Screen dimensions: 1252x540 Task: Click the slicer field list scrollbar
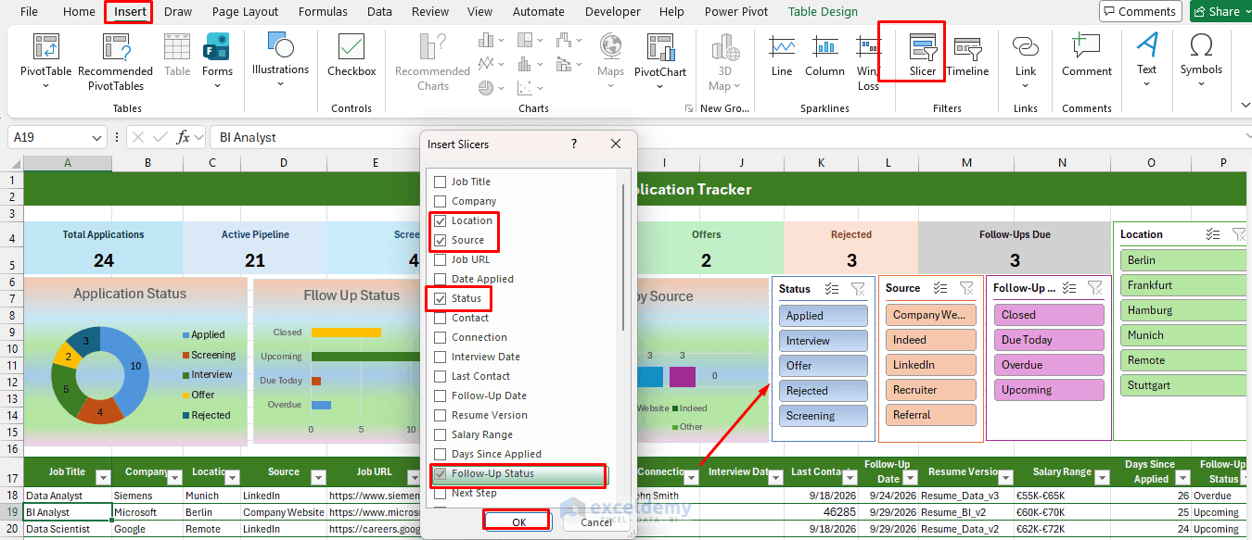click(623, 257)
